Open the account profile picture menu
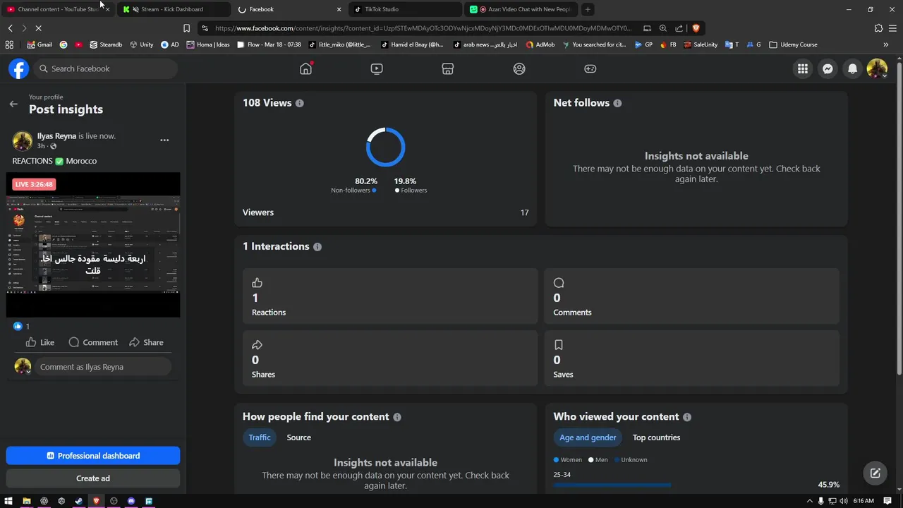This screenshot has width=903, height=508. click(x=877, y=68)
